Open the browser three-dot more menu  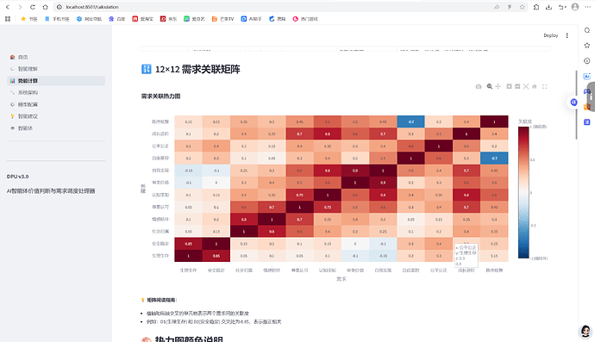tap(588, 7)
